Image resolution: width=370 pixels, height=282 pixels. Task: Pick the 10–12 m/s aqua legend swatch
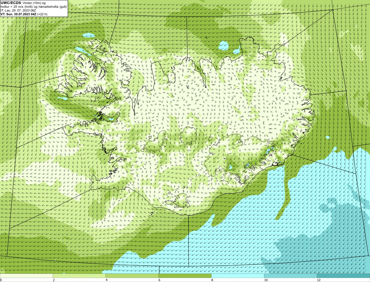click(291, 276)
